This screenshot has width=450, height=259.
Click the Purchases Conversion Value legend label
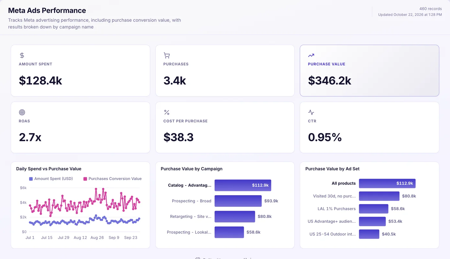coord(115,179)
